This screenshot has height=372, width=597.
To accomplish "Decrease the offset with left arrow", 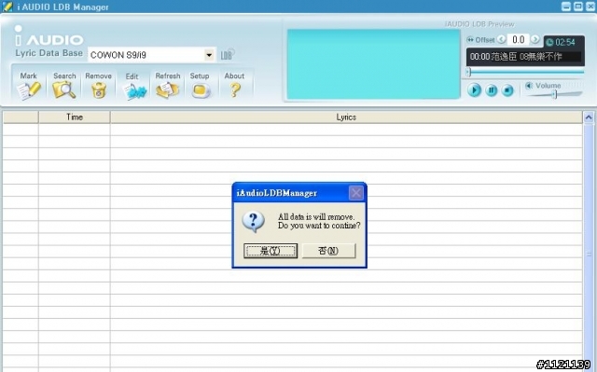I will click(502, 39).
